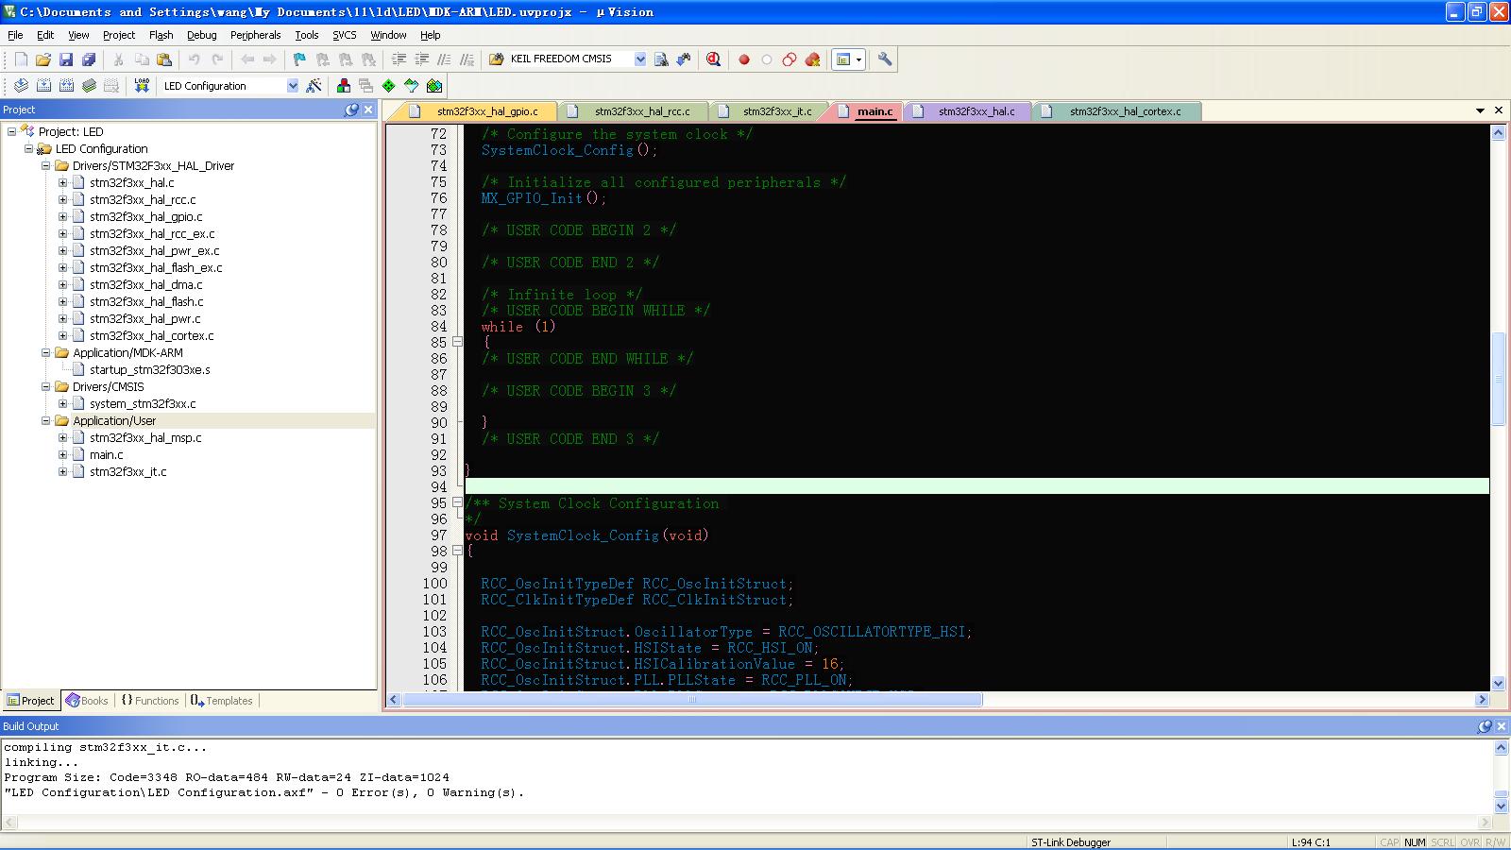Save the current file via floppy icon

click(66, 59)
